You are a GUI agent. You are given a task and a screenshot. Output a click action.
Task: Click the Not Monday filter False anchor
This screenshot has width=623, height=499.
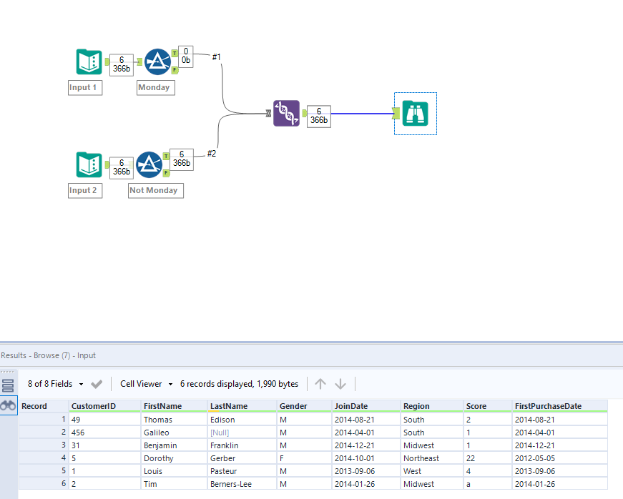pos(166,173)
